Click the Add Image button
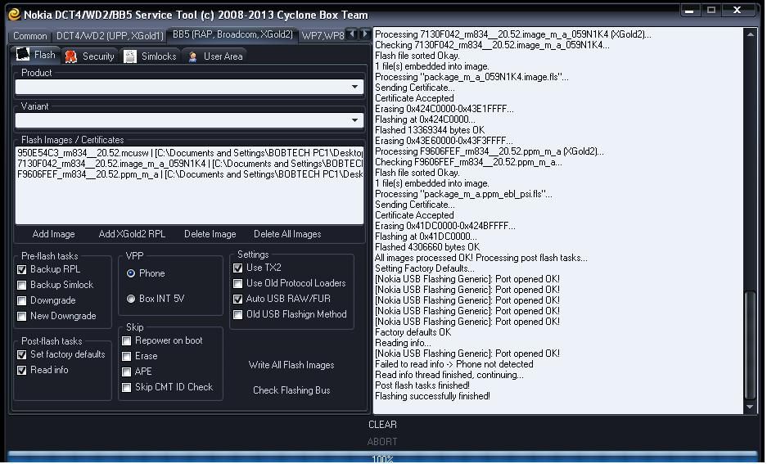767x464 pixels. tap(53, 234)
